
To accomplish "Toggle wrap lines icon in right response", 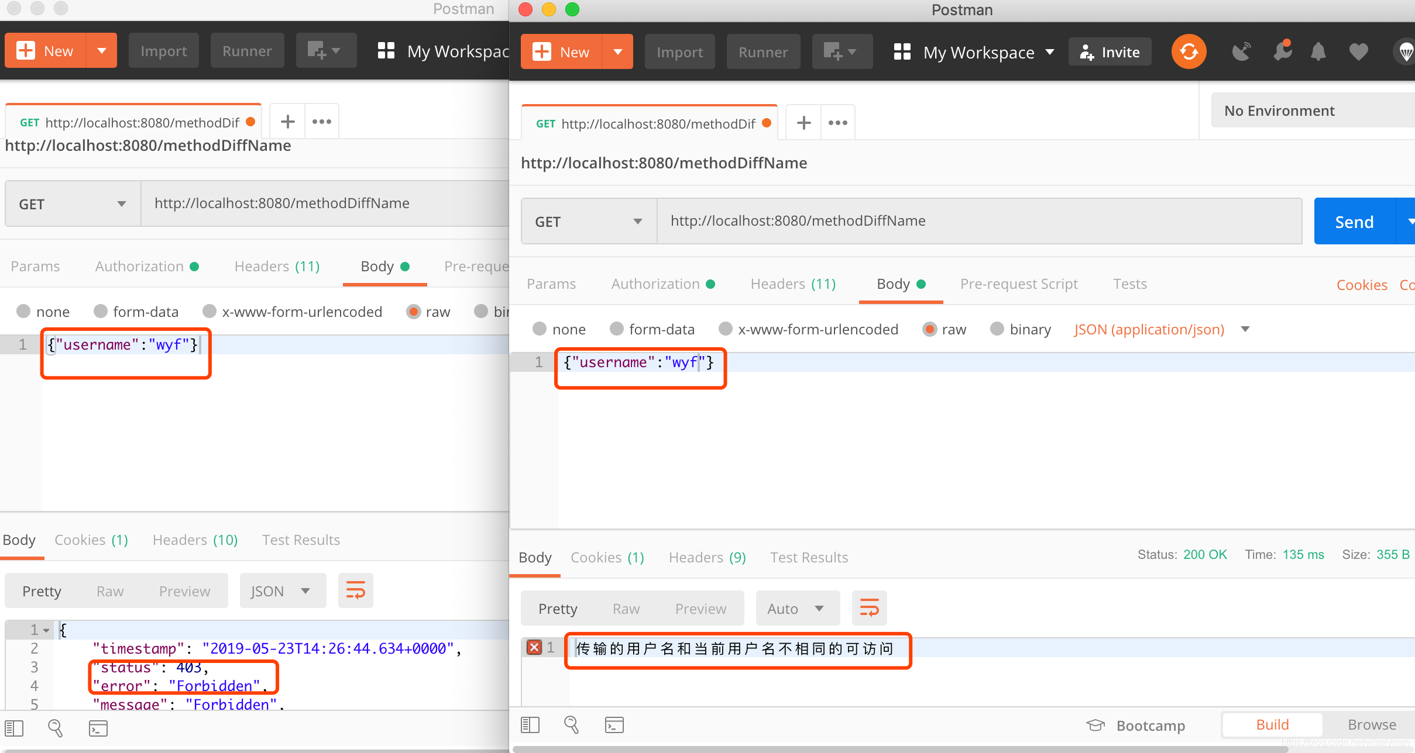I will [869, 608].
